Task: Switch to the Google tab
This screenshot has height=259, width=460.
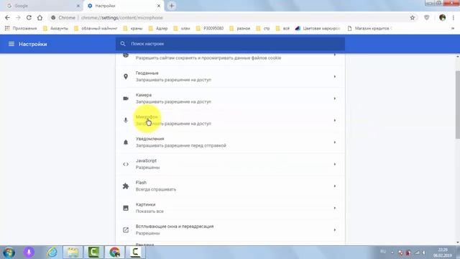Action: point(42,6)
